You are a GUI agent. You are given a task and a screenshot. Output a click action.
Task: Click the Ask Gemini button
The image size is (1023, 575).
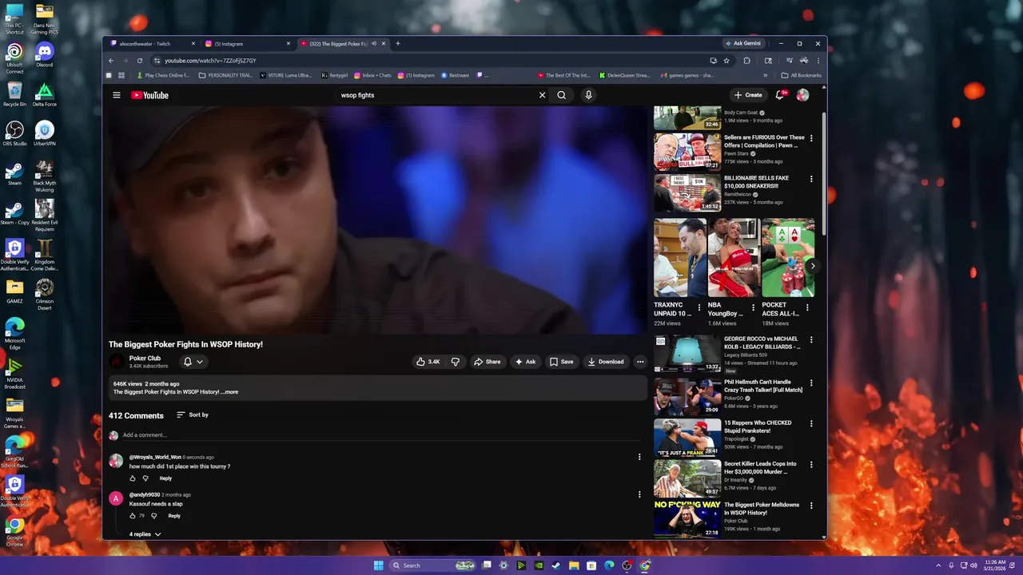(x=742, y=43)
